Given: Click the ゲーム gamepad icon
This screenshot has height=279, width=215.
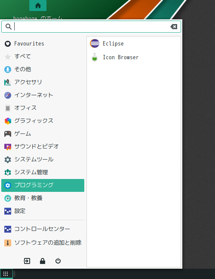Looking at the screenshot, I should coord(8,134).
